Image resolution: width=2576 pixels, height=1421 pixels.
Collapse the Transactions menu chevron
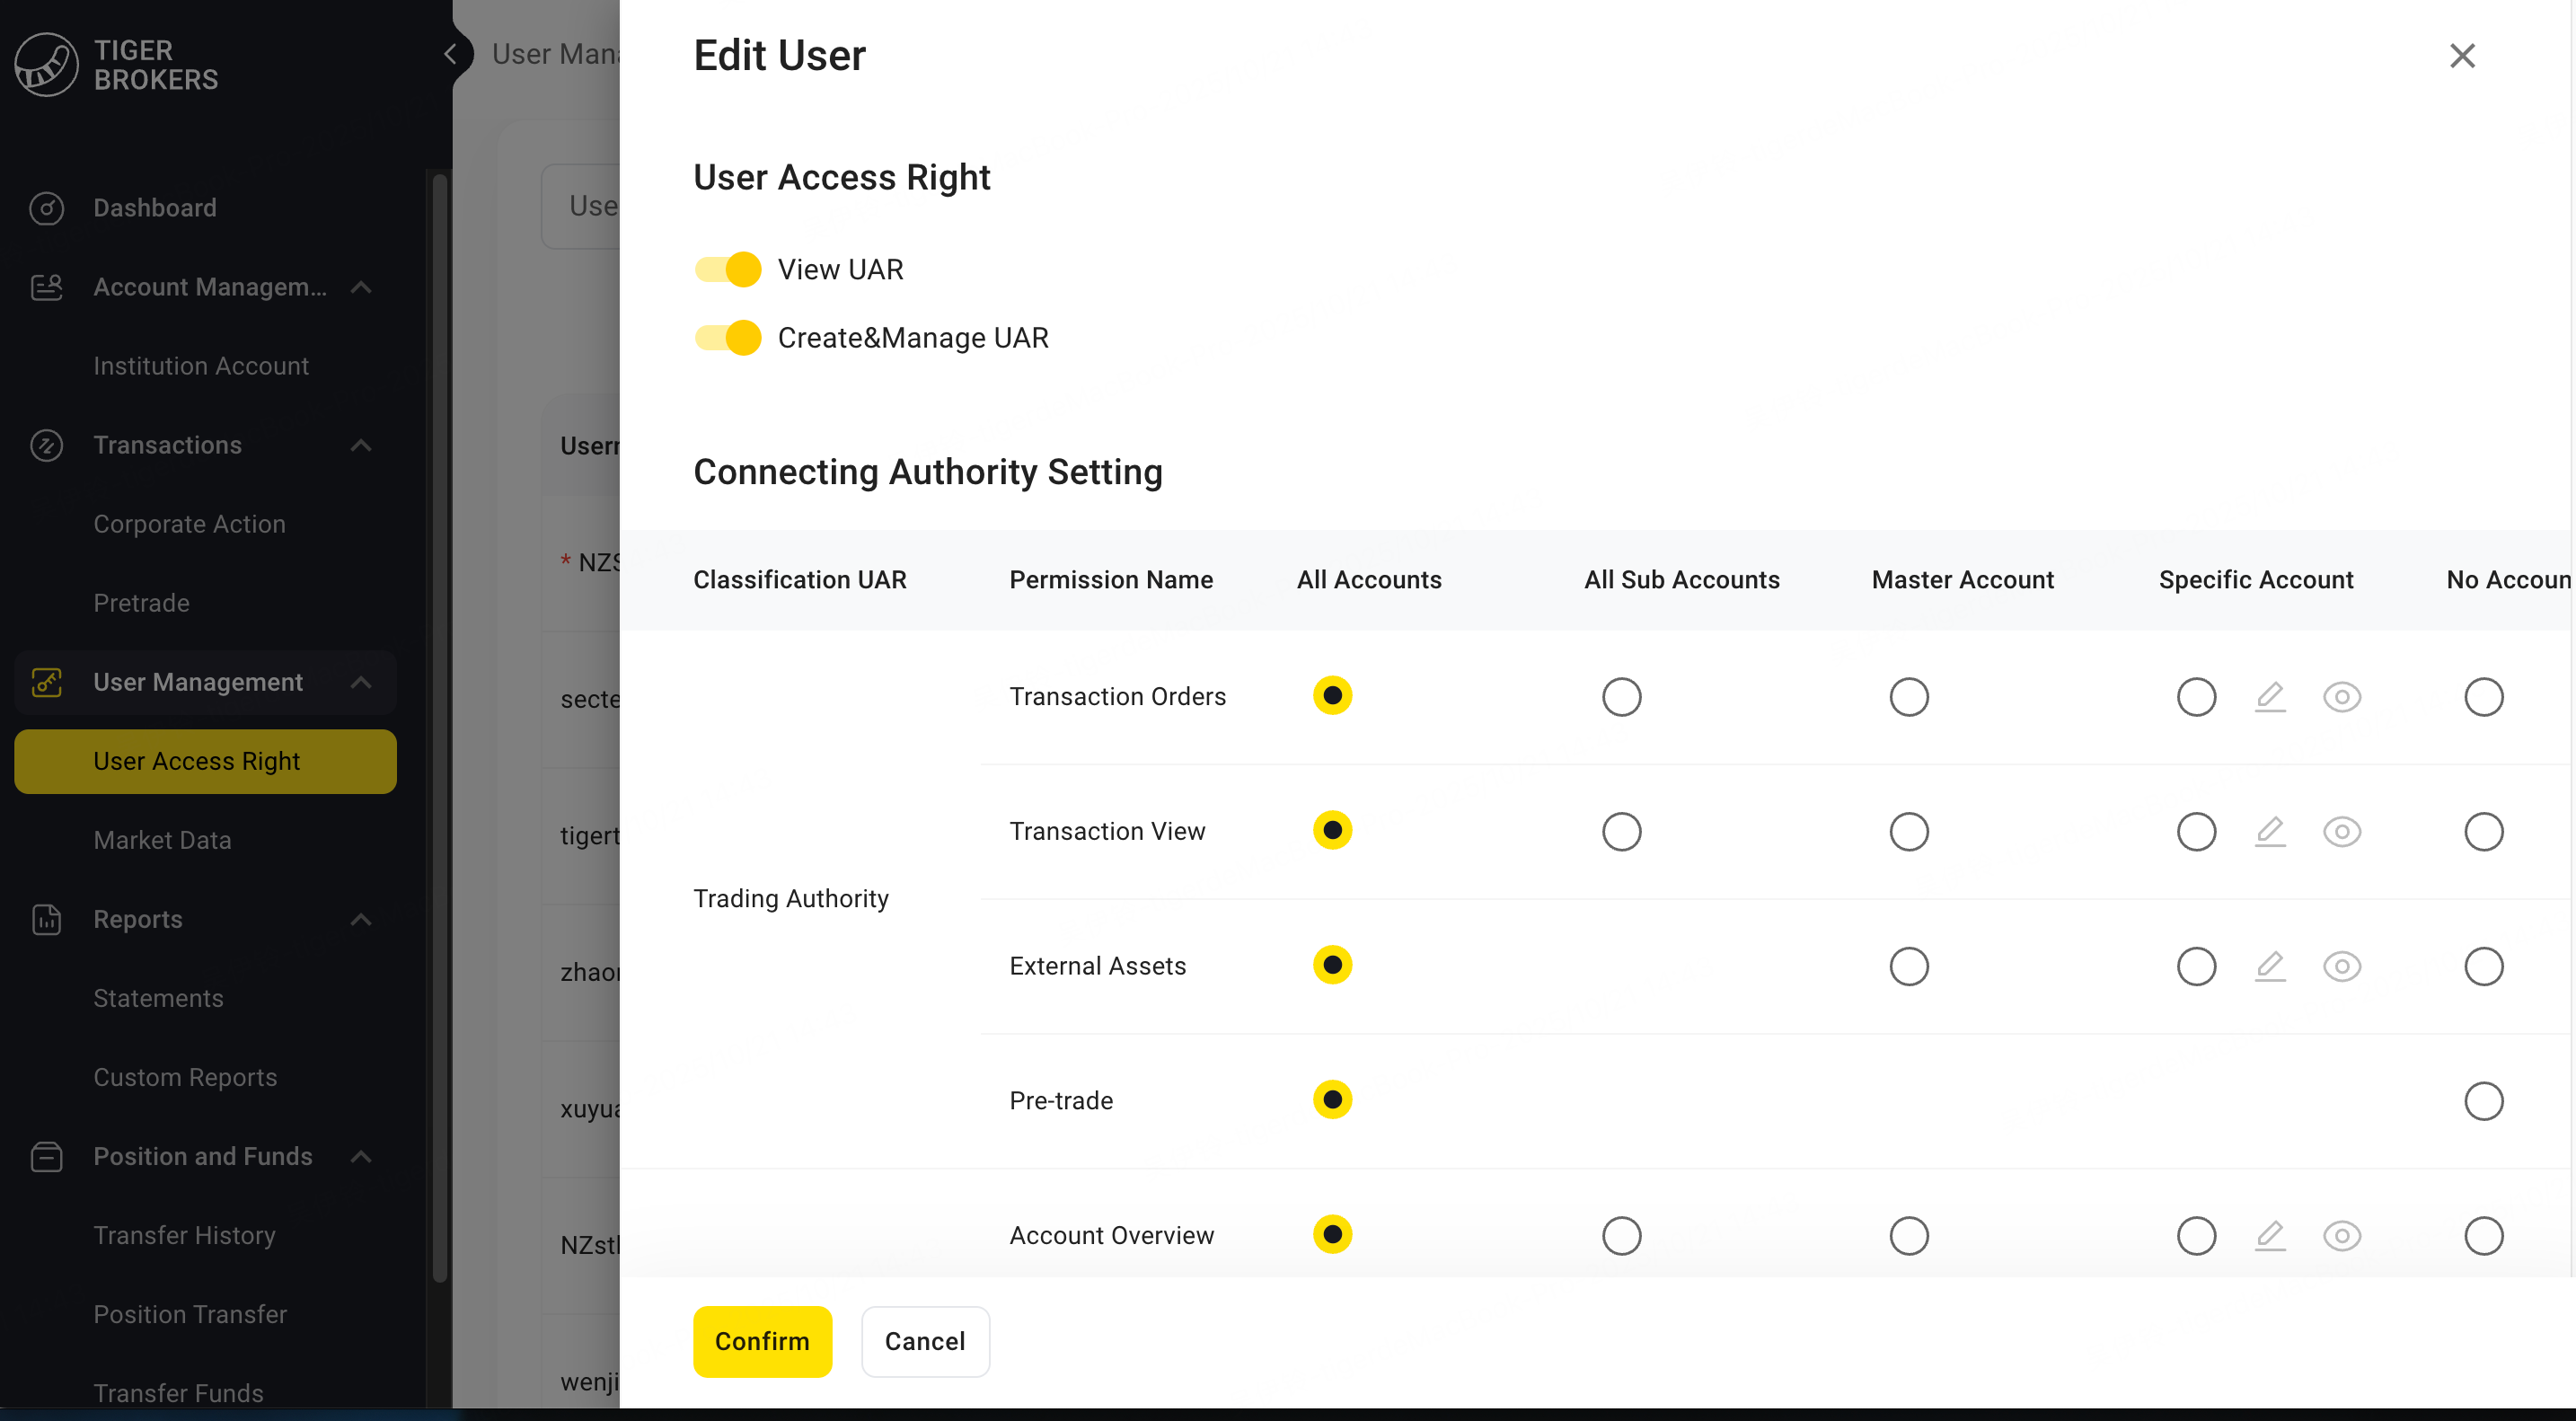click(362, 445)
